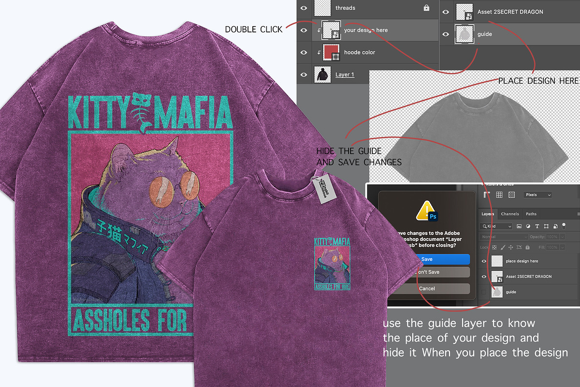This screenshot has height=387, width=580.
Task: Click the lock transparent pixels icon
Action: 494,247
